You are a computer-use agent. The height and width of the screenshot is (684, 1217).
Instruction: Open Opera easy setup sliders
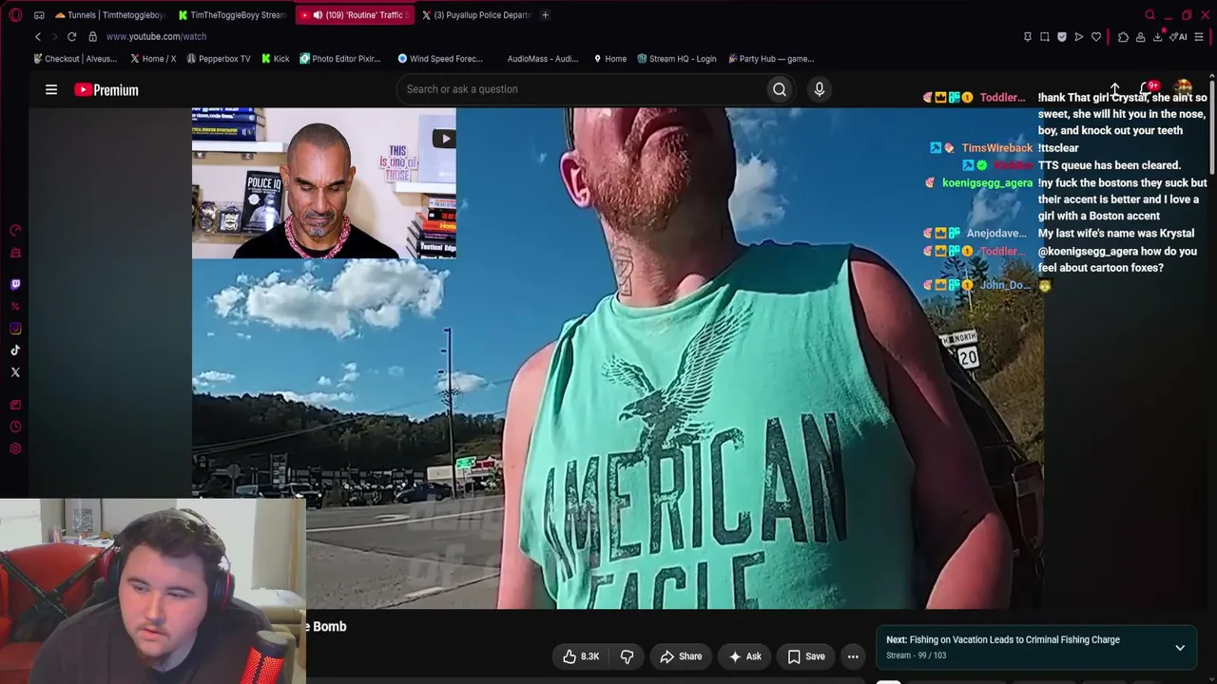1199,37
